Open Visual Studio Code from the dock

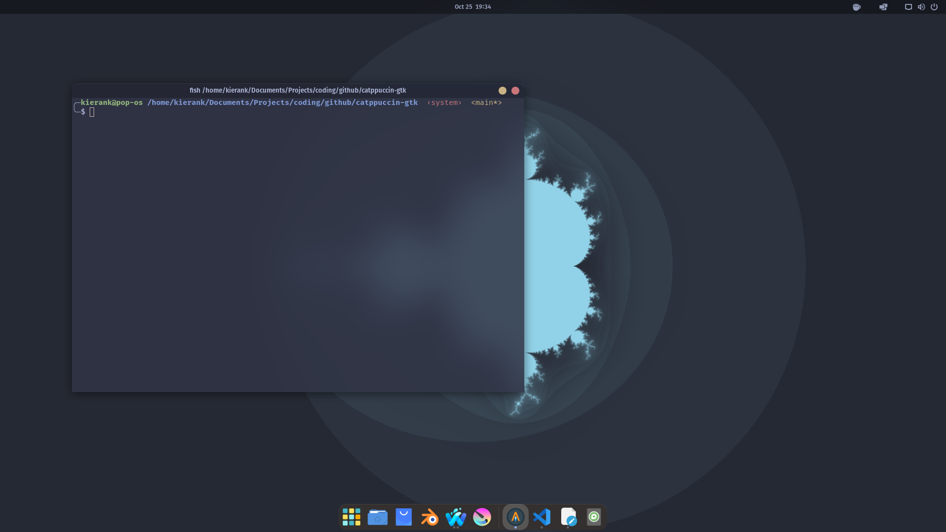click(x=541, y=517)
